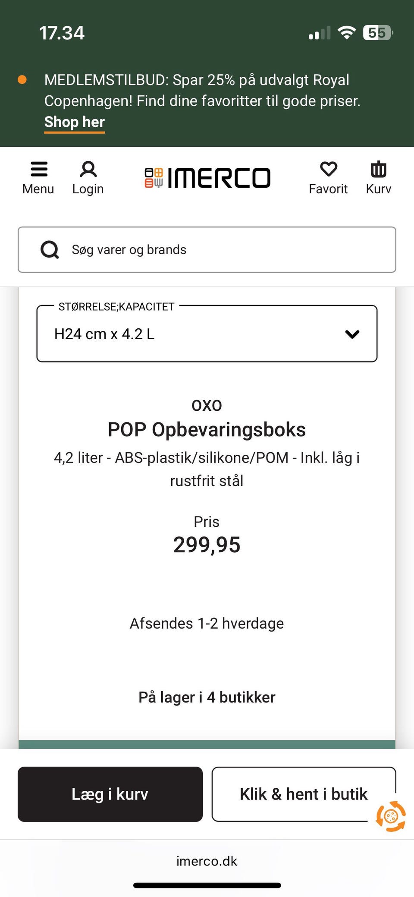Tap the Wi-Fi status icon
Screen dimensions: 414x897
point(346,33)
